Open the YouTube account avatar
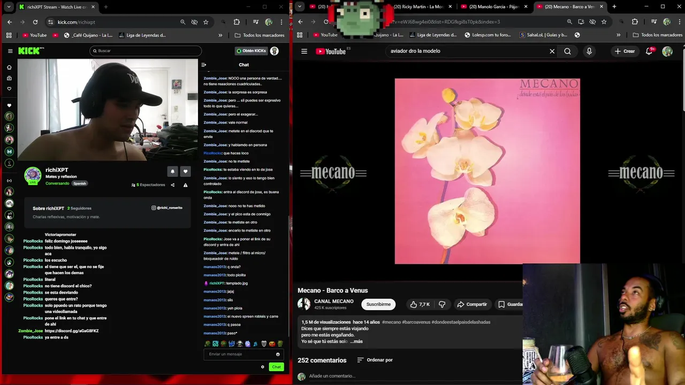The image size is (685, 385). [x=667, y=51]
